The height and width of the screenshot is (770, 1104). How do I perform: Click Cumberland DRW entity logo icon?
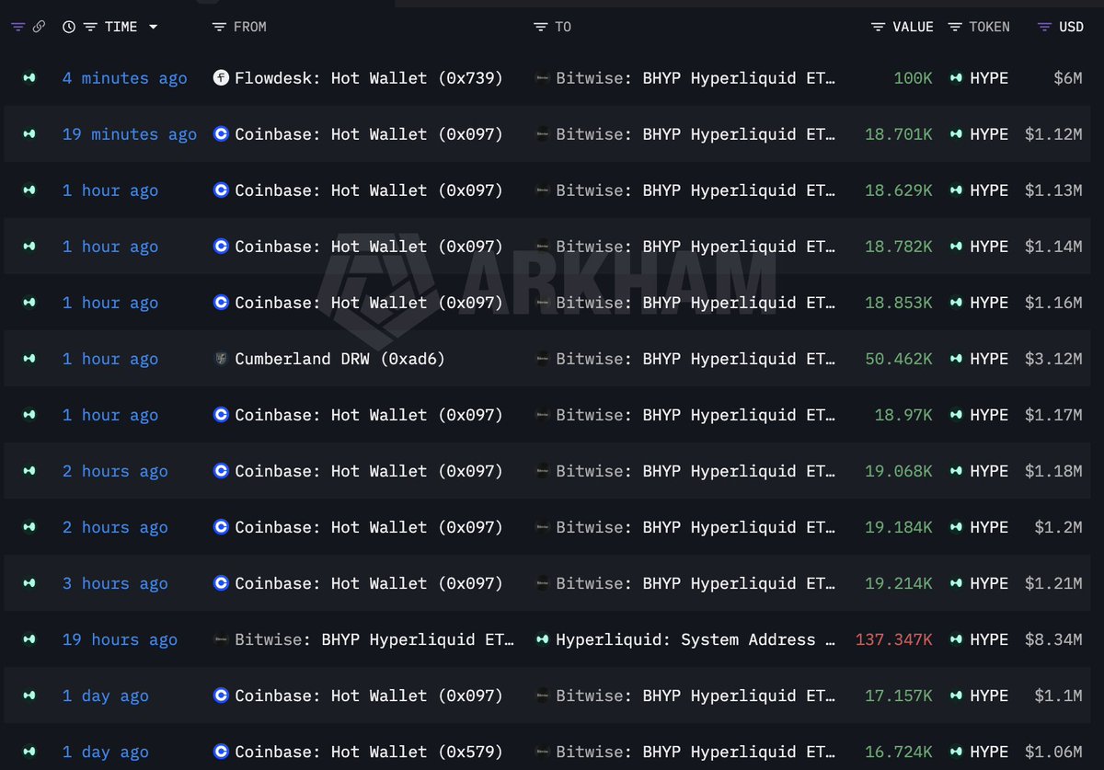coord(221,359)
